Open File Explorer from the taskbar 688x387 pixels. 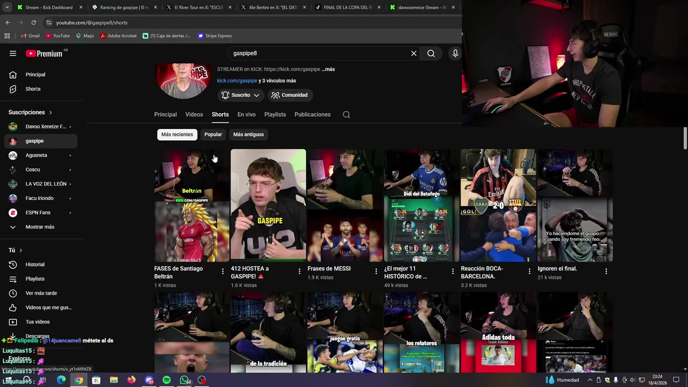(x=114, y=380)
